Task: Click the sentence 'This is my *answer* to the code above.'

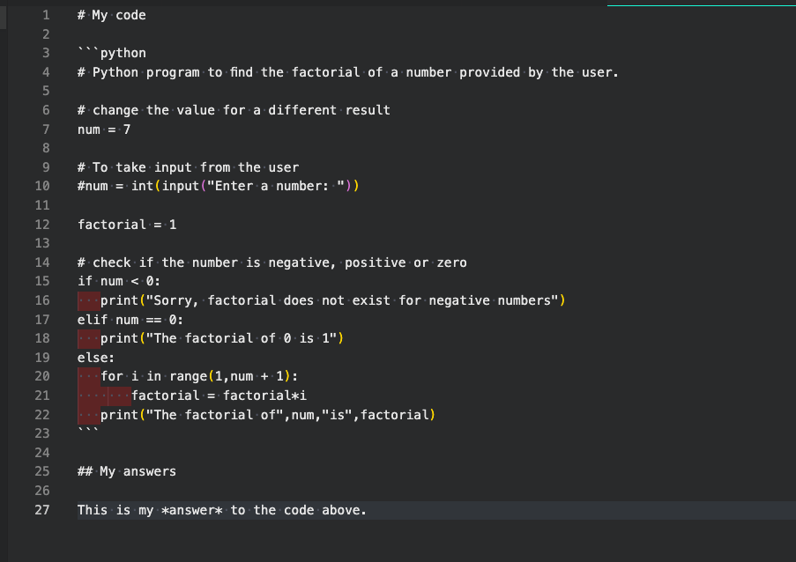Action: tap(222, 510)
